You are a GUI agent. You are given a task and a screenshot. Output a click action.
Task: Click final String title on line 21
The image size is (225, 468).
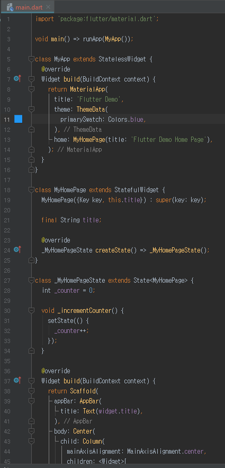[x=71, y=220]
